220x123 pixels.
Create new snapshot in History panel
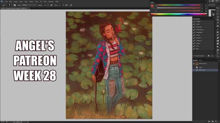click(213, 121)
